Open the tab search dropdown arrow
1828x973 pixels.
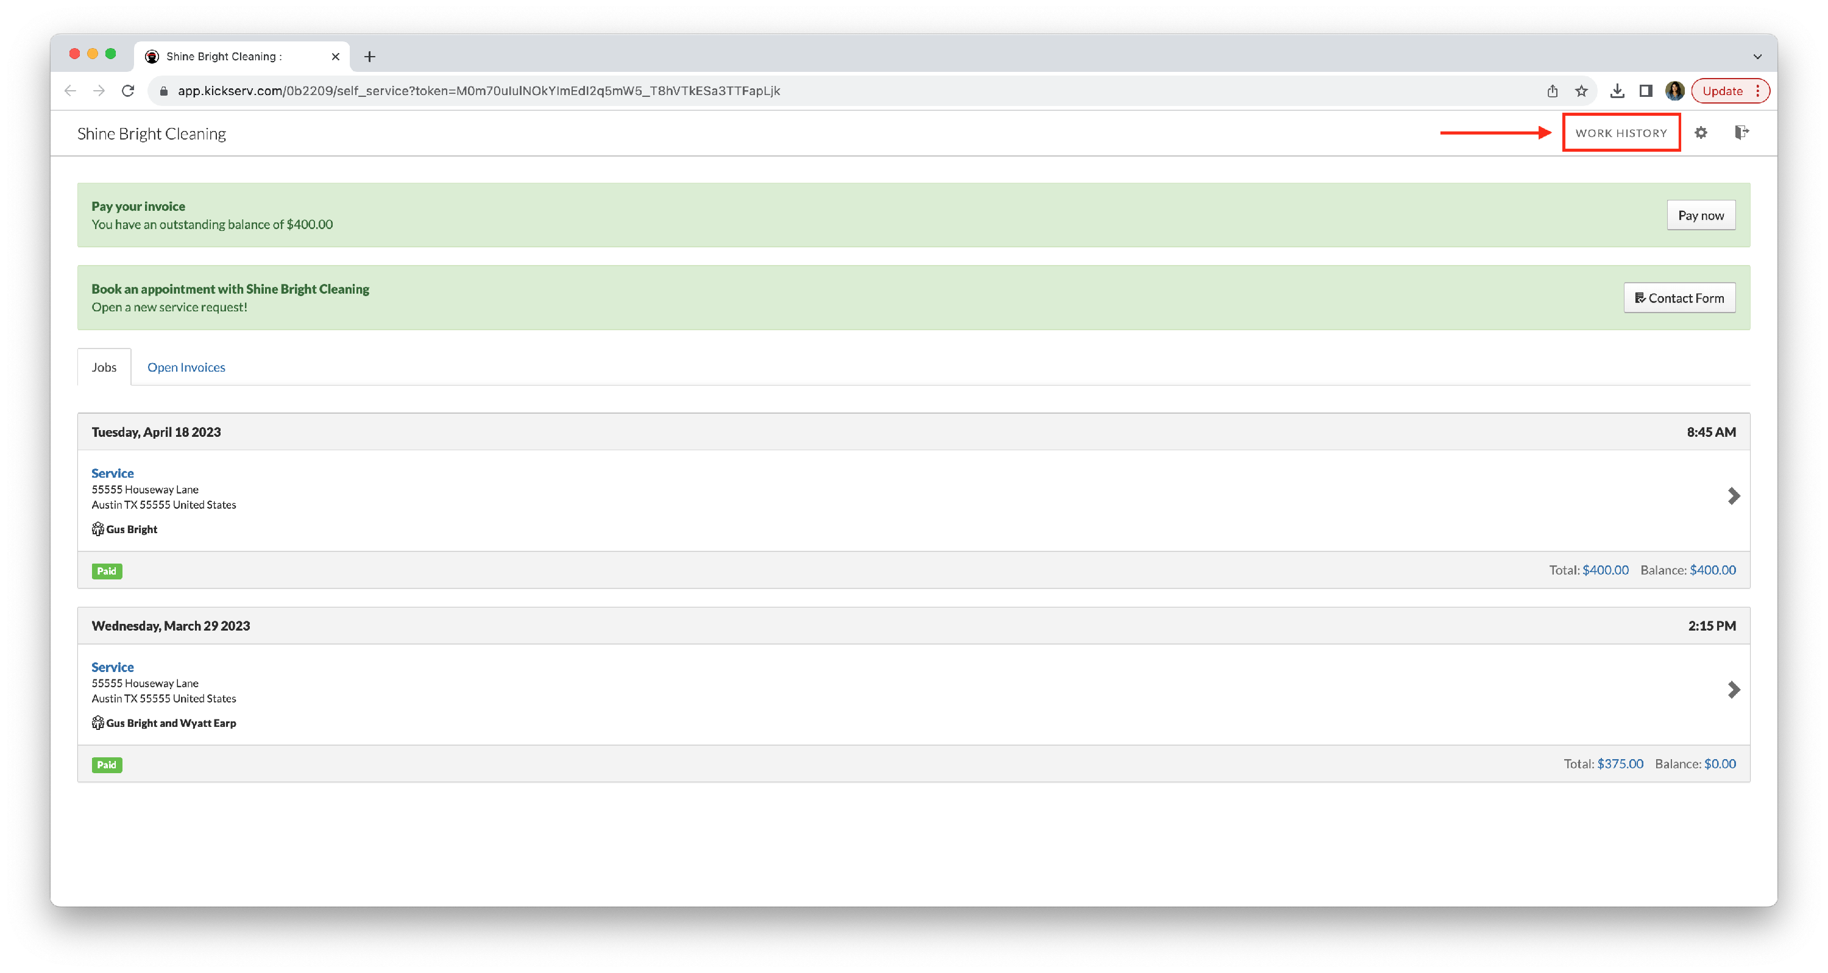[x=1757, y=57]
